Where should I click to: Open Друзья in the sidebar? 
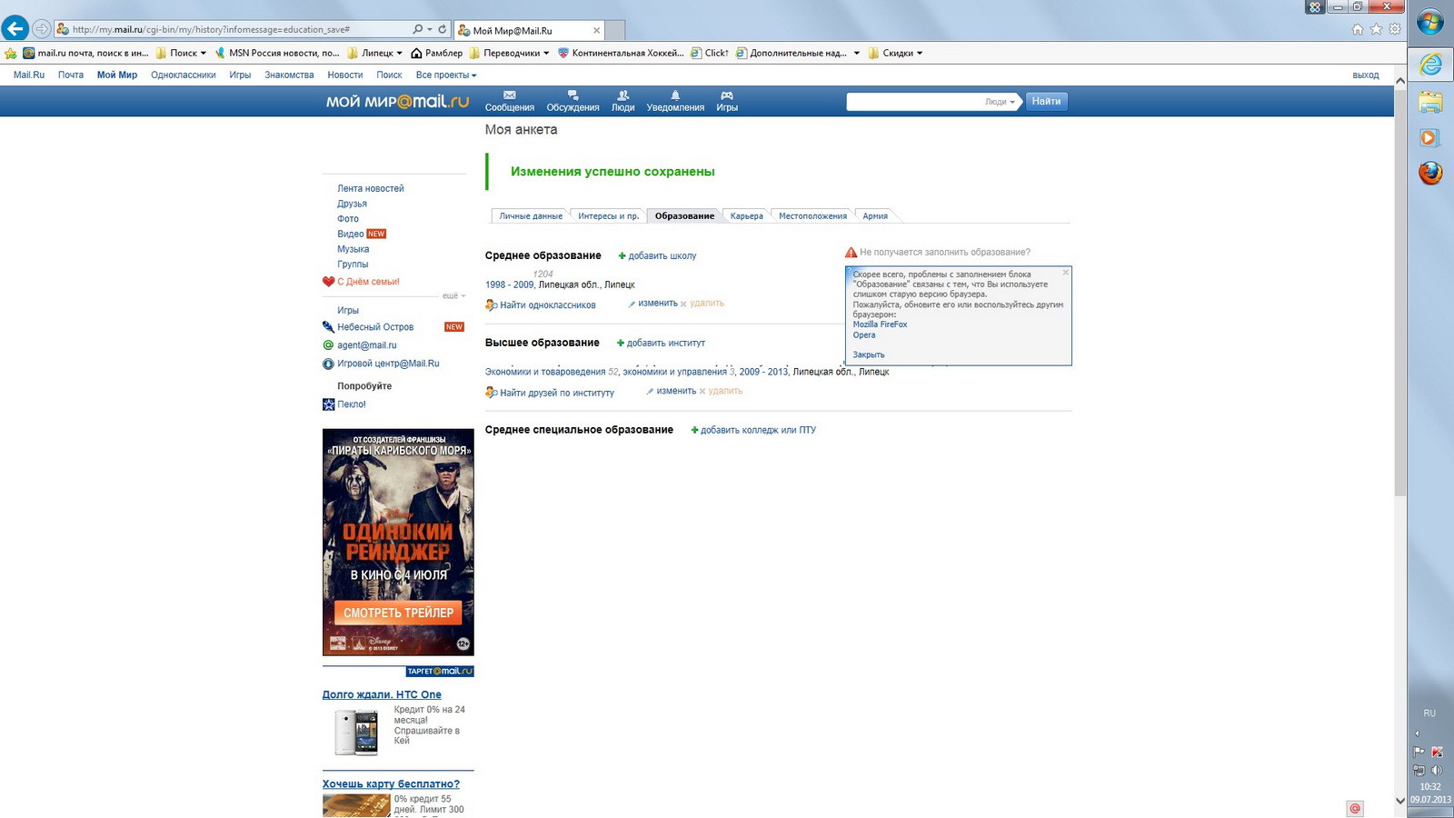tap(352, 204)
